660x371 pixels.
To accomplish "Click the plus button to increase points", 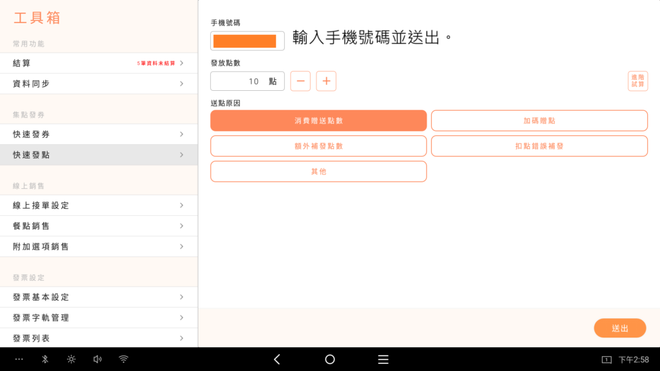I will [x=326, y=81].
